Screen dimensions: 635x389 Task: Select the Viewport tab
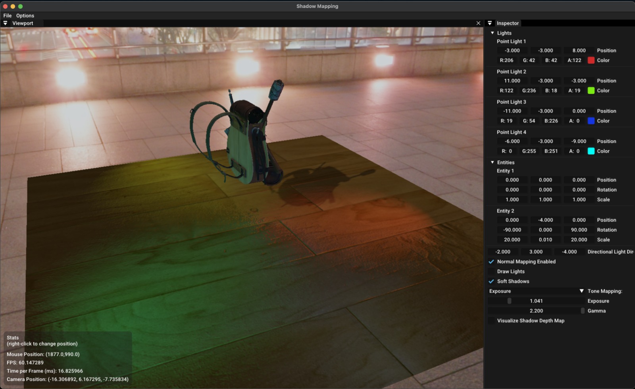tap(23, 23)
